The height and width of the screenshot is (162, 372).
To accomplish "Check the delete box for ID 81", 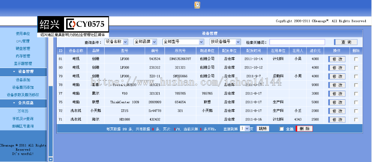I will click(356, 59).
